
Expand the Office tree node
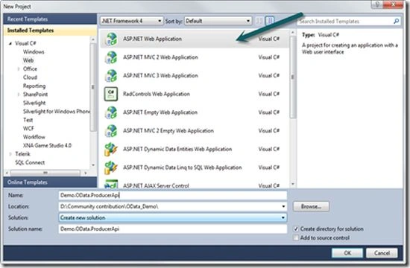(x=19, y=69)
